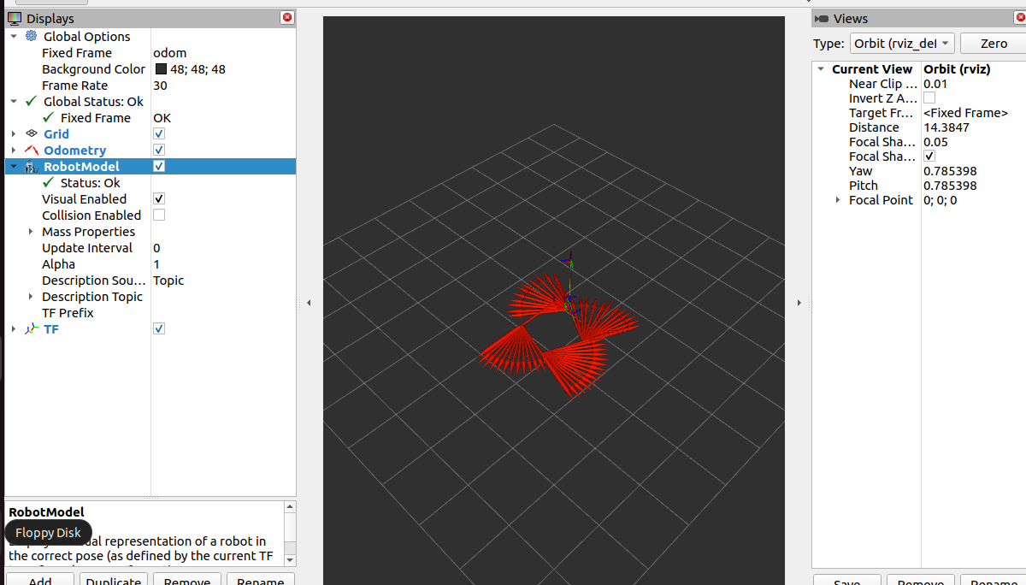Click the Background Color swatch
The width and height of the screenshot is (1026, 585).
click(161, 69)
